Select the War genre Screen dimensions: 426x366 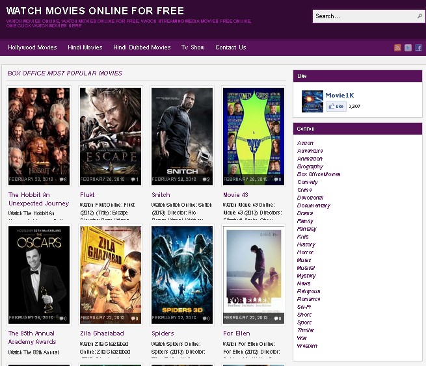pos(302,338)
